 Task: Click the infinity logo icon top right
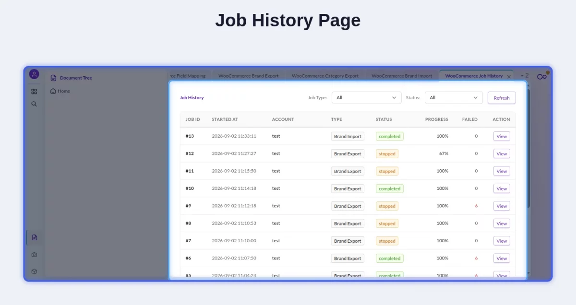coord(542,76)
